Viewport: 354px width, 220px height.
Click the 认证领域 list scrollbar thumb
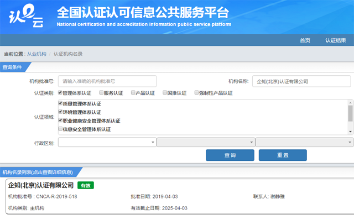point(350,113)
